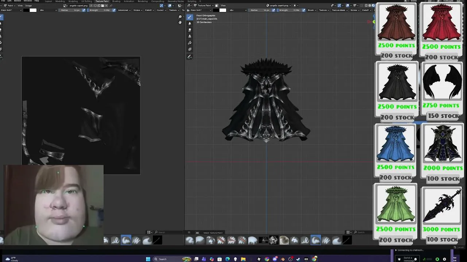Screen dimensions: 467x262
Task: Click the pan hand icon in image editor
Action: coord(180,23)
